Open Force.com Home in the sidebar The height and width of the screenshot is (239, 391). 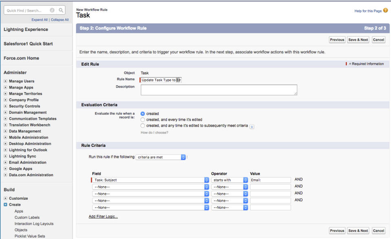pyautogui.click(x=21, y=58)
